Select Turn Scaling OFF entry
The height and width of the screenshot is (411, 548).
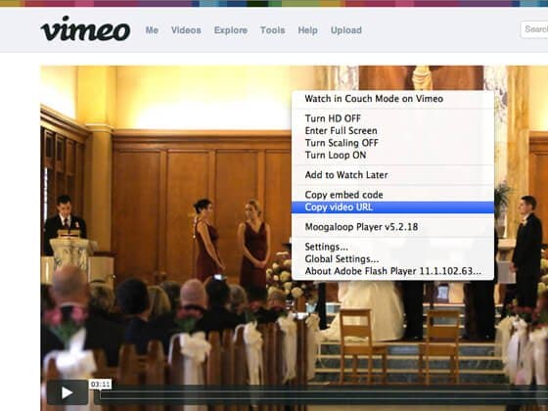click(392, 143)
